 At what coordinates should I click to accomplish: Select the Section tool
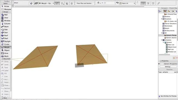[x=5, y=88]
